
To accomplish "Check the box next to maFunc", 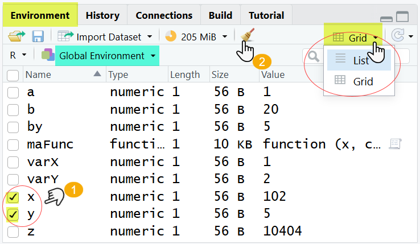I will coord(13,145).
